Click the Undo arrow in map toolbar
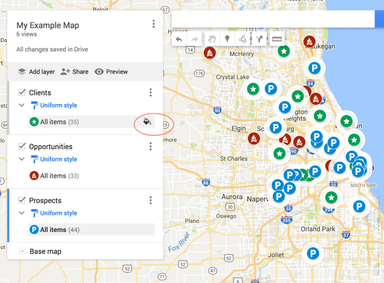The width and height of the screenshot is (384, 283). pos(179,39)
